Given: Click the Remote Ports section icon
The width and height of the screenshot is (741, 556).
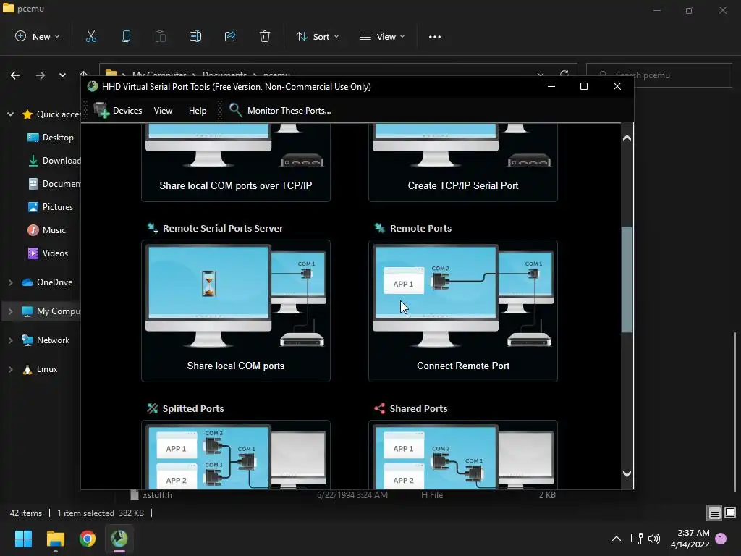Looking at the screenshot, I should (379, 228).
